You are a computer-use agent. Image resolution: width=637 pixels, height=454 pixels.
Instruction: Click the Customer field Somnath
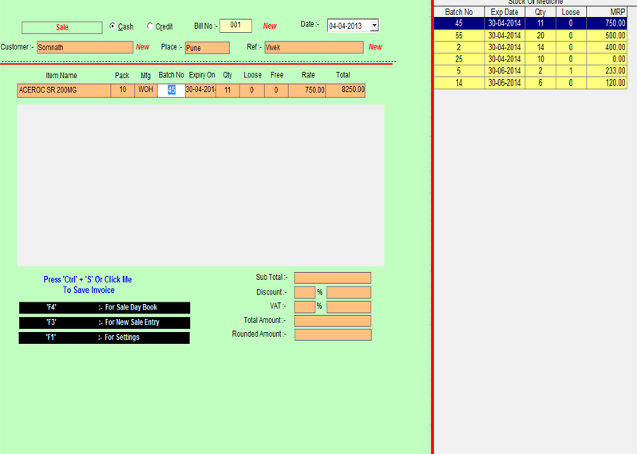click(x=85, y=47)
